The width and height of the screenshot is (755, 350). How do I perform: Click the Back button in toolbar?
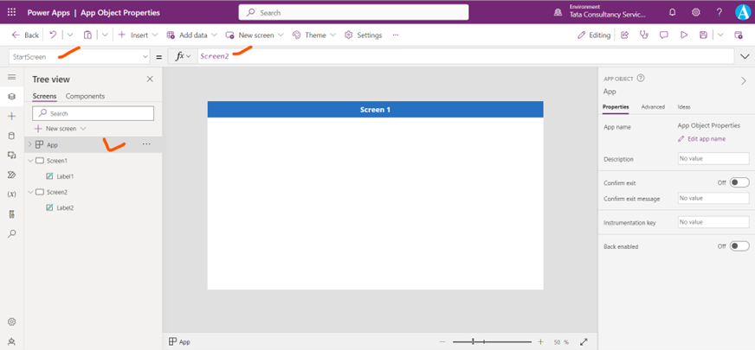click(x=25, y=35)
